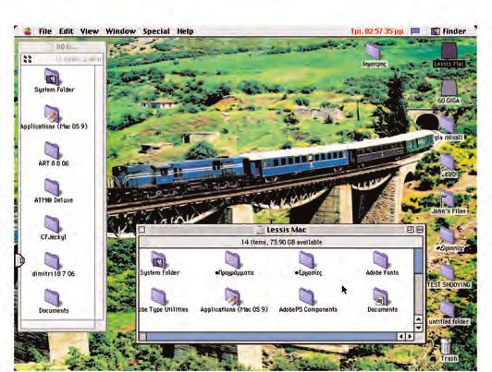Select the Adobe Fonts folder

tap(382, 264)
